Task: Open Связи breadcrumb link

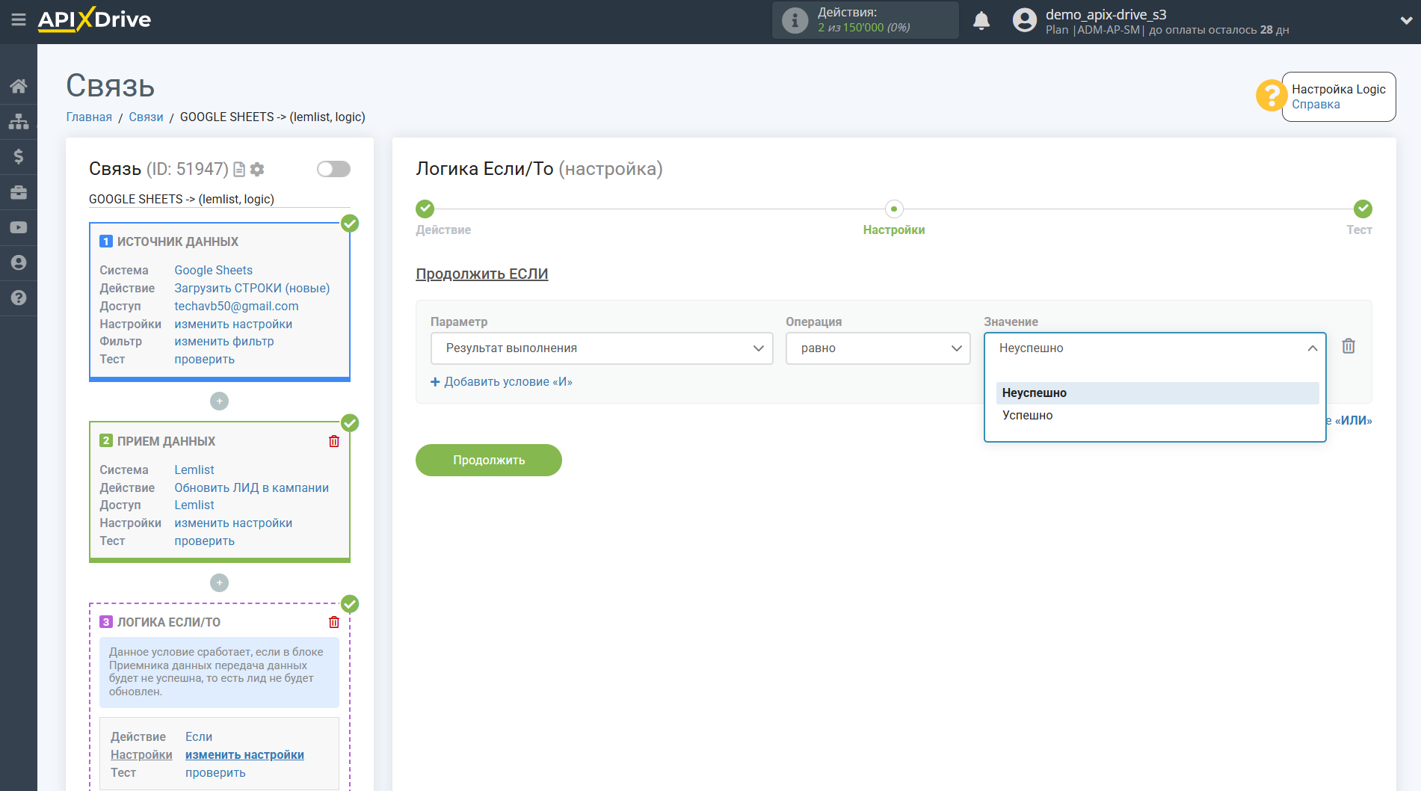Action: click(146, 117)
